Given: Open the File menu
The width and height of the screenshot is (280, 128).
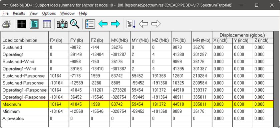Looking at the screenshot, I should pos(5,13).
